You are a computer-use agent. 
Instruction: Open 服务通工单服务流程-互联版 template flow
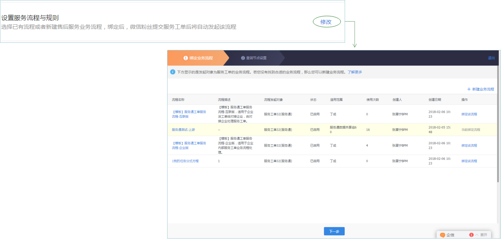[x=189, y=114]
